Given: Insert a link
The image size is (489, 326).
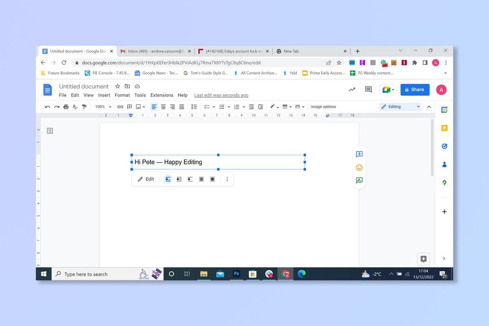Looking at the screenshot, I should 120,106.
